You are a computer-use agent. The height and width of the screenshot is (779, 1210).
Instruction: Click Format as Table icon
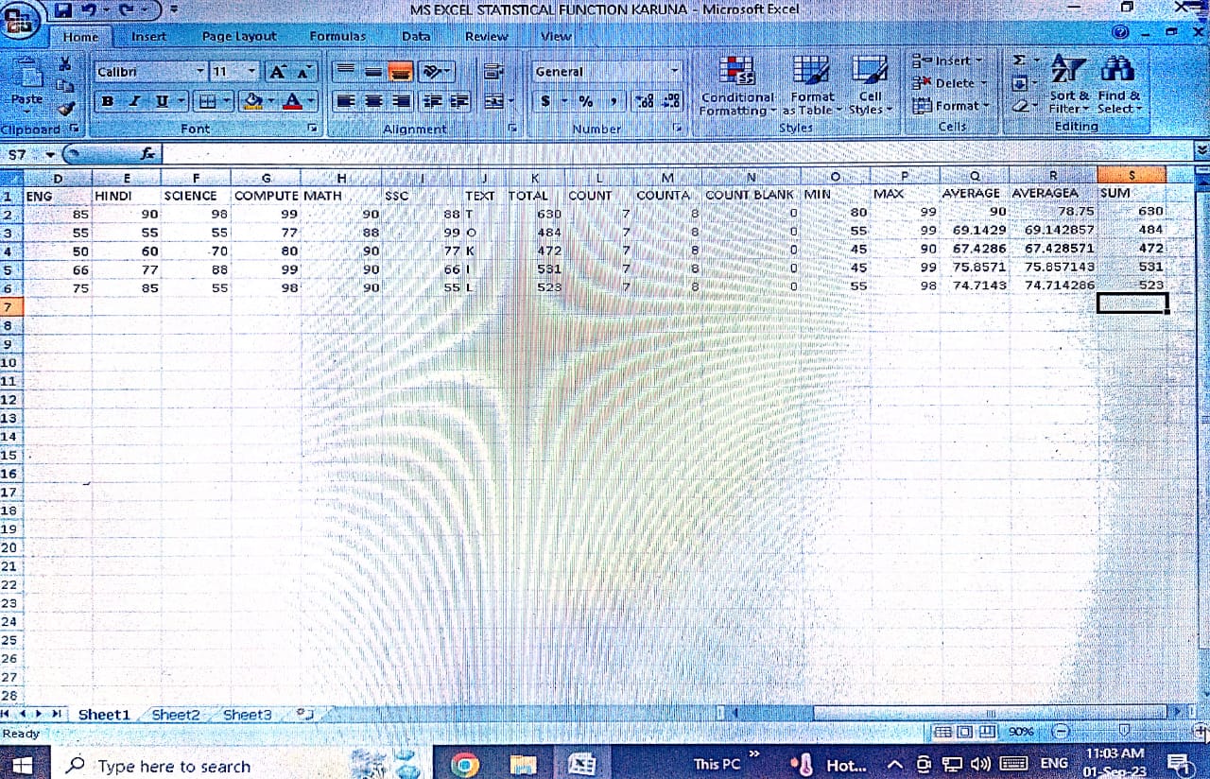pos(811,86)
